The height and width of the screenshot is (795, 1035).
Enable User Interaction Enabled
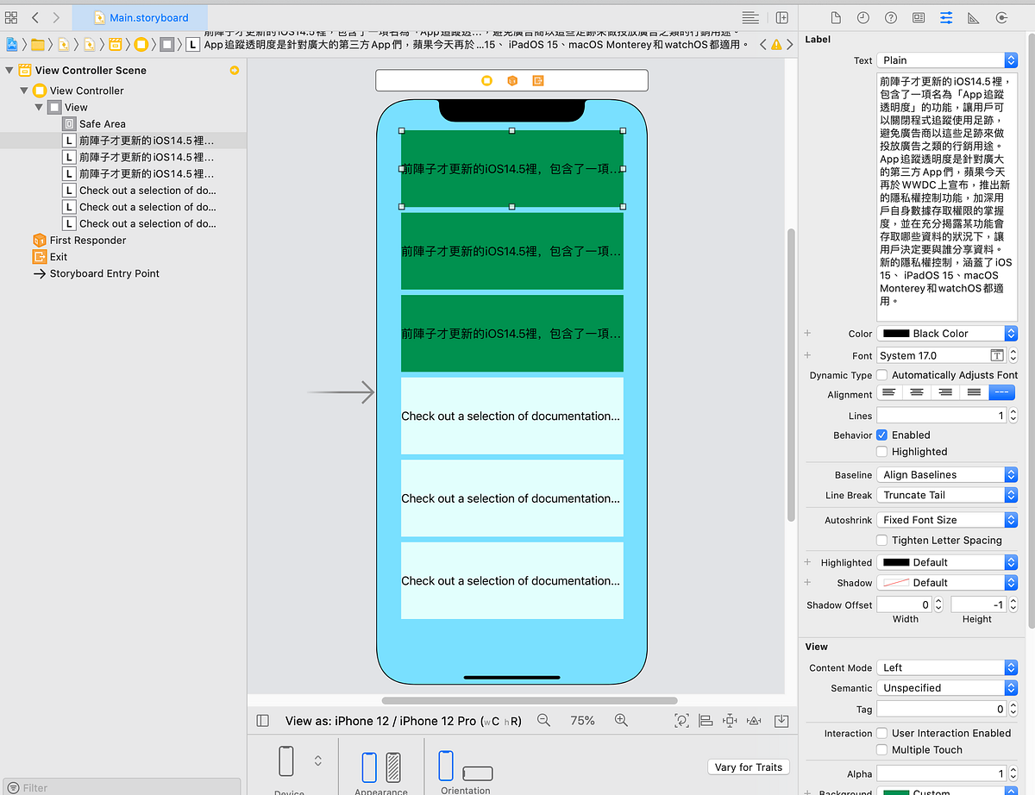(x=881, y=733)
